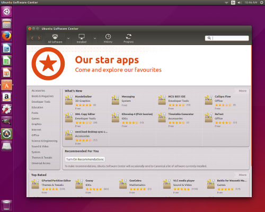Launch LibreOffice Calc from the launcher

[7, 60]
